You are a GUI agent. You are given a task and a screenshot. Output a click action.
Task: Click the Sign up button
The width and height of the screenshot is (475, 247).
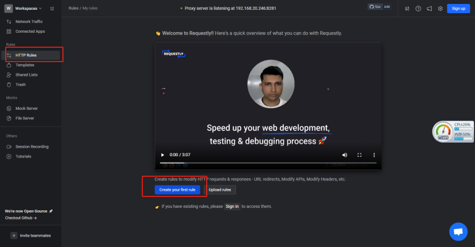point(458,9)
